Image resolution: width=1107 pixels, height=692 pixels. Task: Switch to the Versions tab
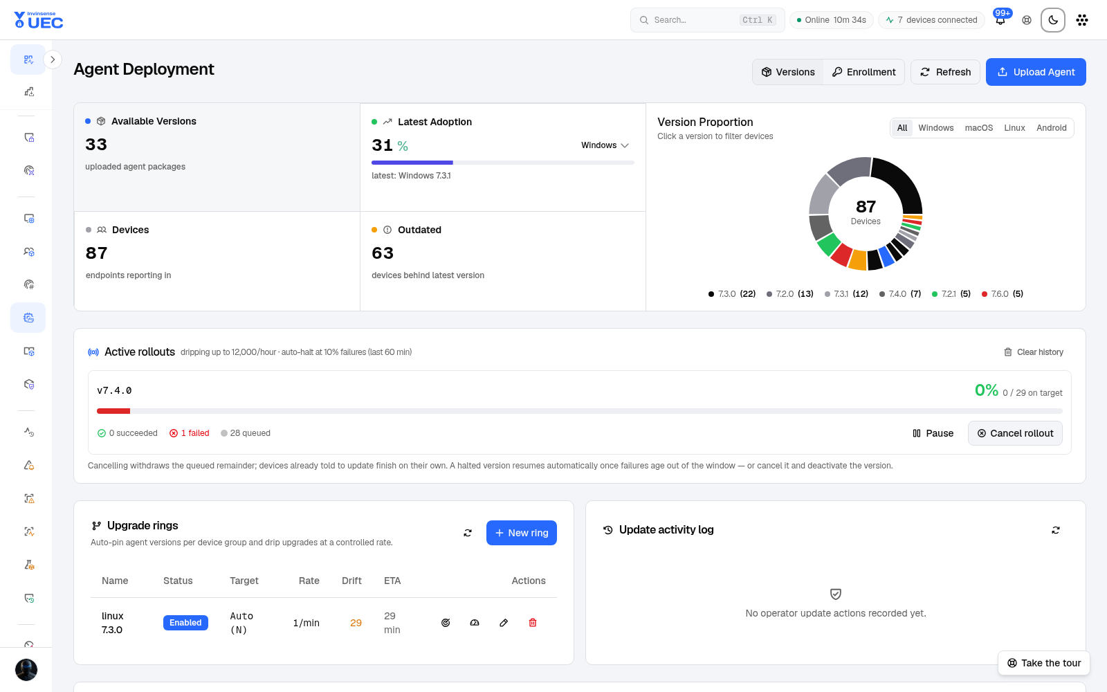coord(788,72)
